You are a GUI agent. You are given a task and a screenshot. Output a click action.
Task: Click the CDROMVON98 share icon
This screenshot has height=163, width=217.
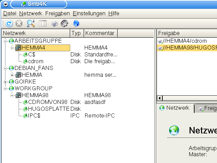pyautogui.click(x=25, y=102)
